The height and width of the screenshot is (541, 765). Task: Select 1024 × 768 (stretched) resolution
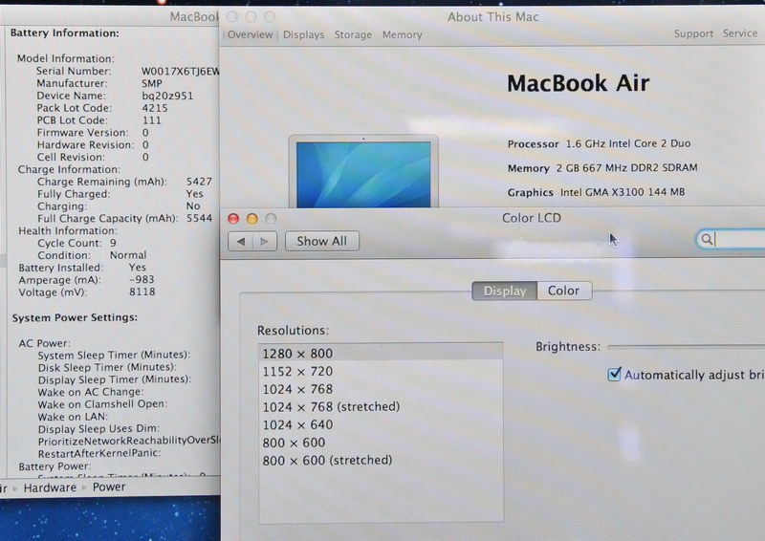(x=381, y=407)
